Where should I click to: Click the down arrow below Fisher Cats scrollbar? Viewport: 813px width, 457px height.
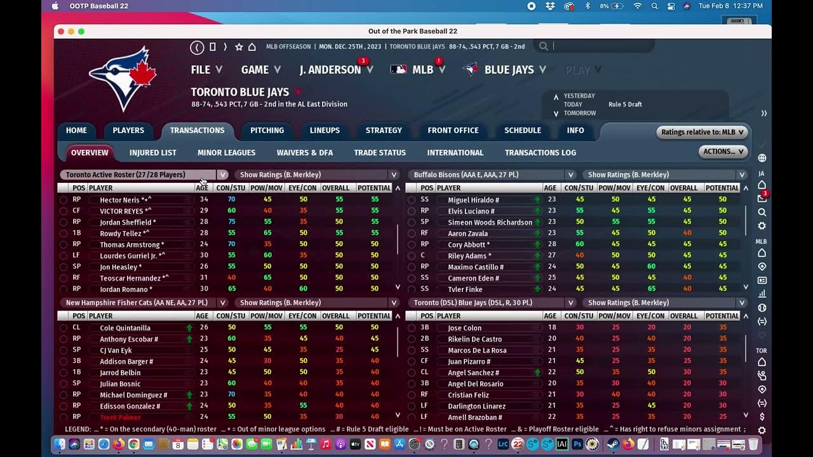tap(398, 415)
